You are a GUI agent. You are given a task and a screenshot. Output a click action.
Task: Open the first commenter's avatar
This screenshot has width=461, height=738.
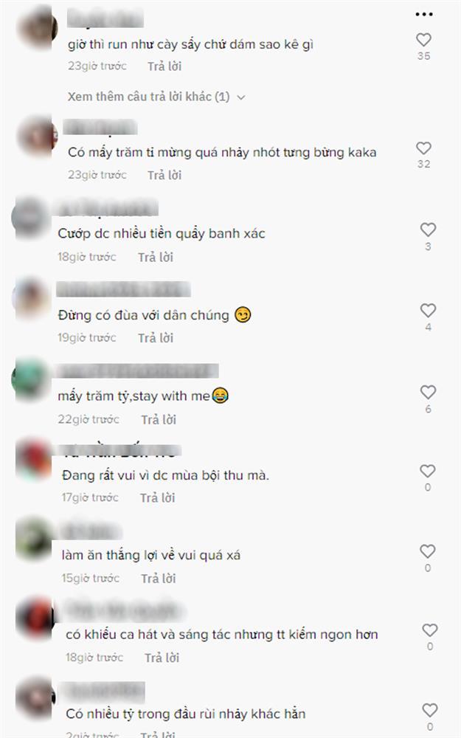[x=36, y=27]
